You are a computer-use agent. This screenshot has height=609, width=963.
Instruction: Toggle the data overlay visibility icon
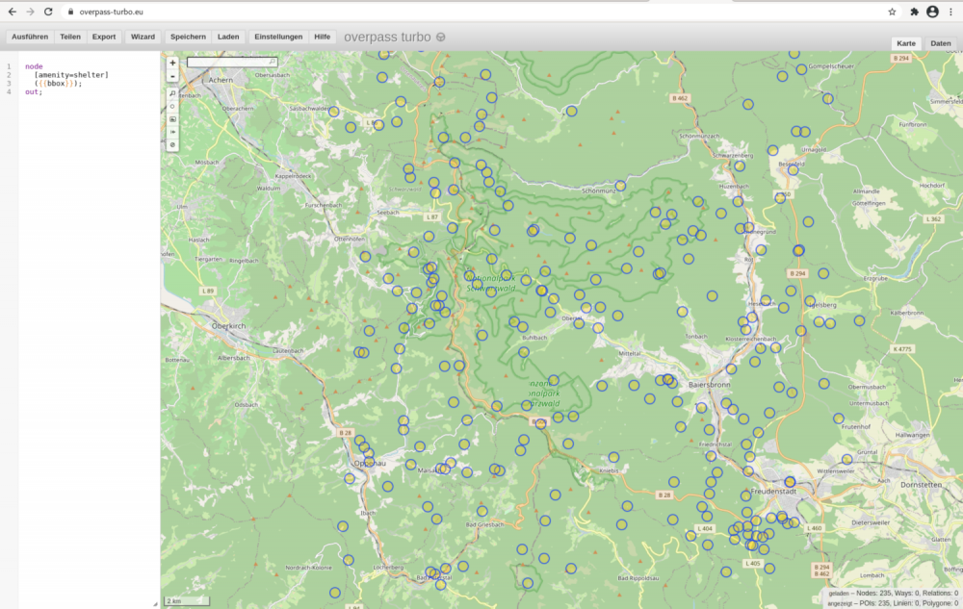coord(172,144)
